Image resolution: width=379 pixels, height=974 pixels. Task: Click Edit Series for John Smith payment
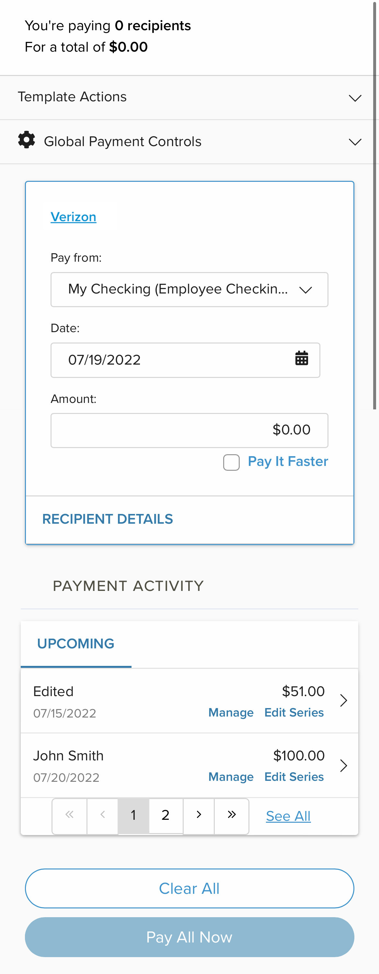tap(294, 777)
